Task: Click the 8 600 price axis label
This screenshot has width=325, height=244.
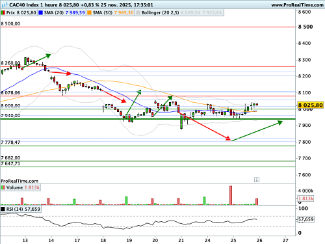Action: pyautogui.click(x=304, y=12)
